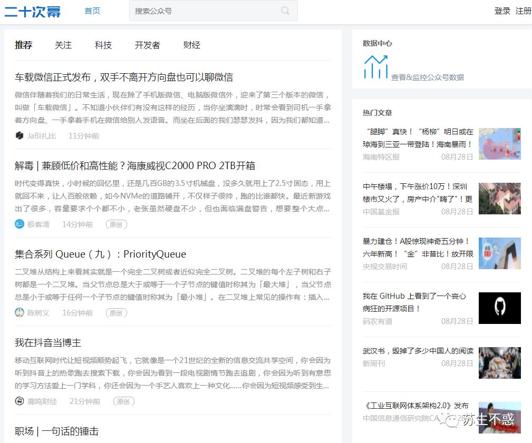Open hot article 中午楼塌，下午涨价10万
The height and width of the screenshot is (443, 532).
point(418,192)
